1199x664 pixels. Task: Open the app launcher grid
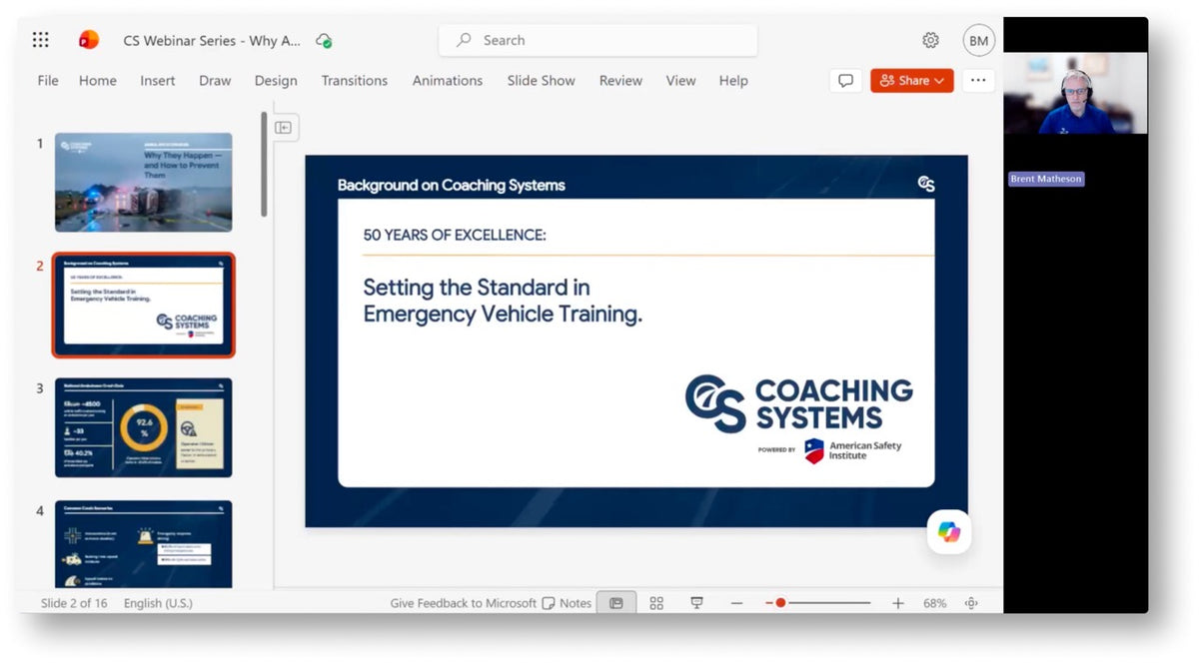tap(40, 40)
